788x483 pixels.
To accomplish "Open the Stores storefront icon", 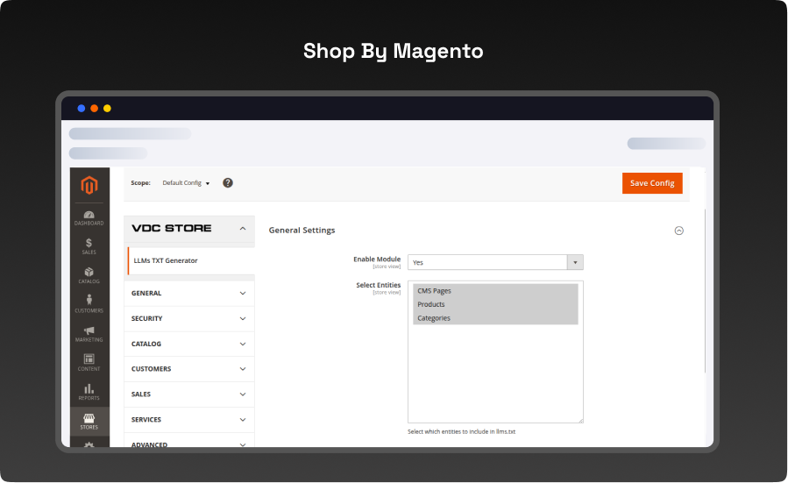I will [x=89, y=421].
